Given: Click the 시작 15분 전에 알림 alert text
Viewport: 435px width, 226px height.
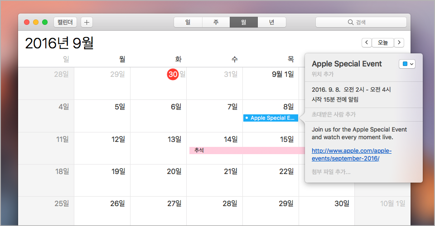Looking at the screenshot, I should coord(335,99).
